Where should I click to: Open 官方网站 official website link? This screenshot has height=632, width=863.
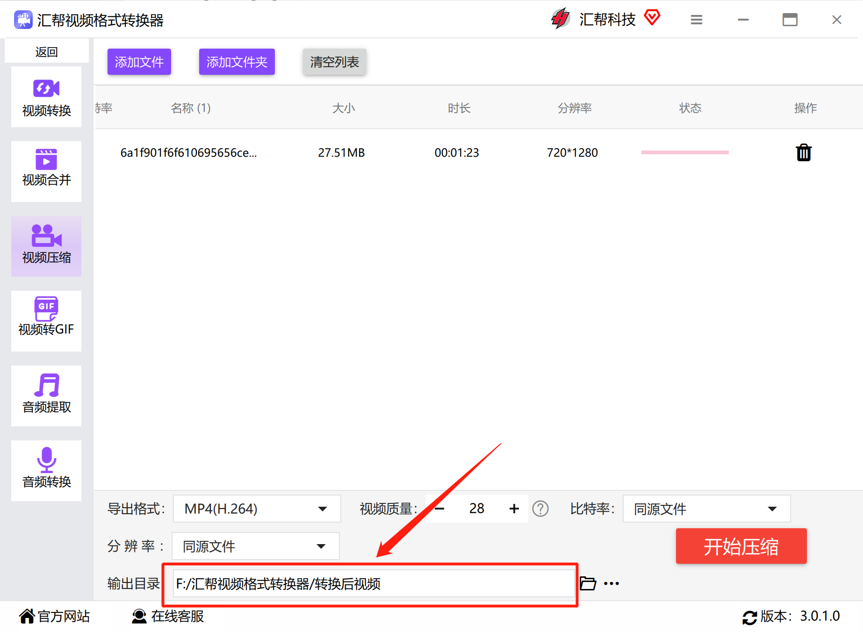[x=55, y=616]
